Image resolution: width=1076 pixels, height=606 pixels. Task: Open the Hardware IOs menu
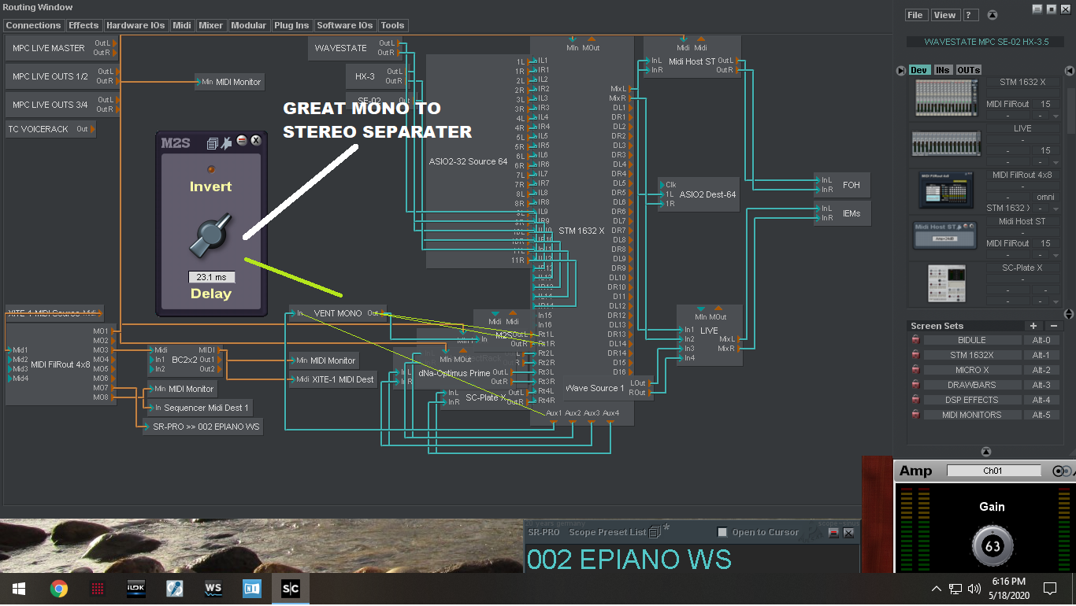(x=135, y=25)
